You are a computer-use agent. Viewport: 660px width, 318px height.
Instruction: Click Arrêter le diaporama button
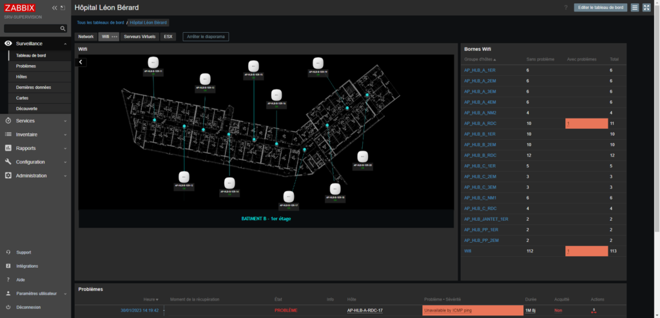click(206, 37)
